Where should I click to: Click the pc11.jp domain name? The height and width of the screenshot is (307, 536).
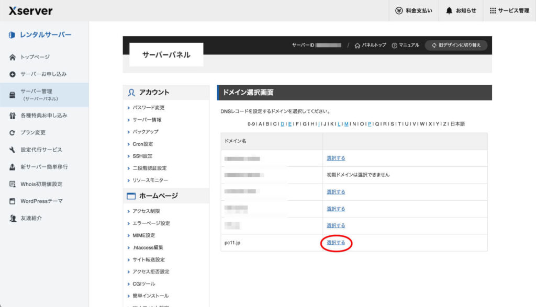[x=232, y=243]
